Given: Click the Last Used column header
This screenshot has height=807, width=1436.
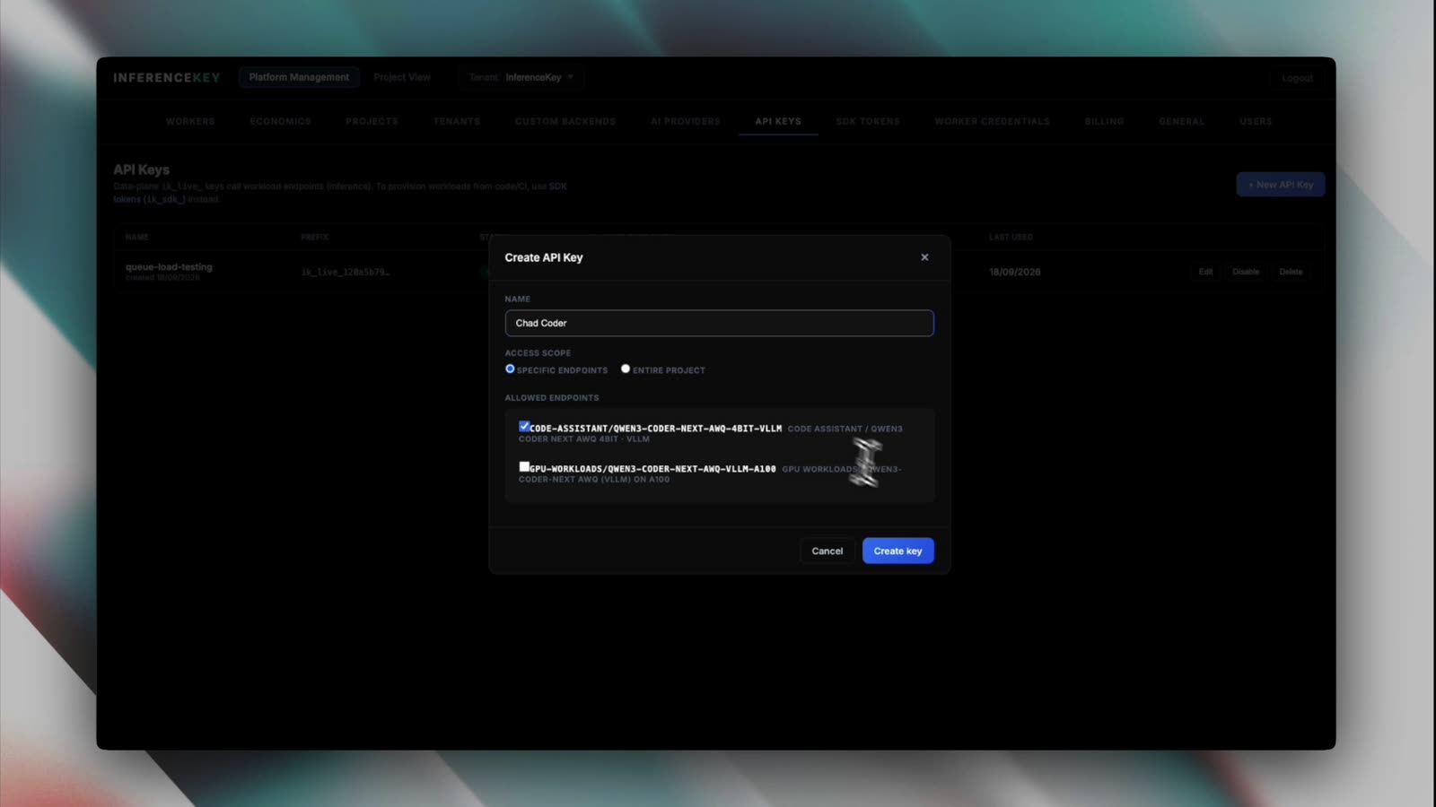Looking at the screenshot, I should click(1011, 237).
